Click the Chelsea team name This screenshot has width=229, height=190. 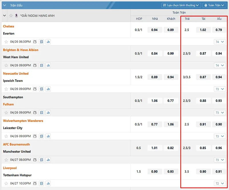coord(9,26)
